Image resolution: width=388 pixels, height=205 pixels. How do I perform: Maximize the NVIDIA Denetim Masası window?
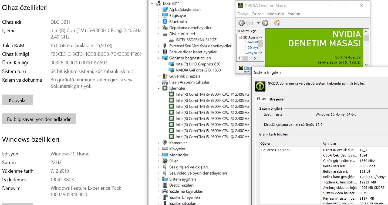click(346, 5)
